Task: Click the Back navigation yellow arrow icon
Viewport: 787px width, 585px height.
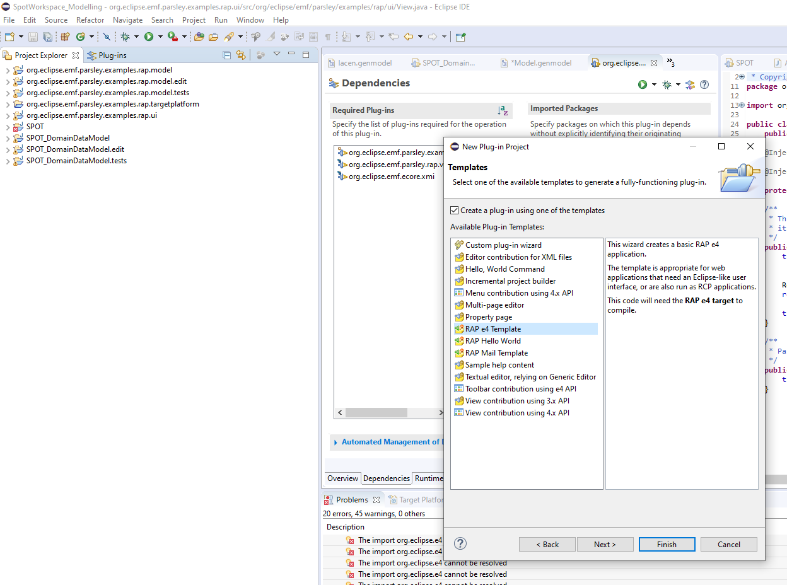Action: 409,37
